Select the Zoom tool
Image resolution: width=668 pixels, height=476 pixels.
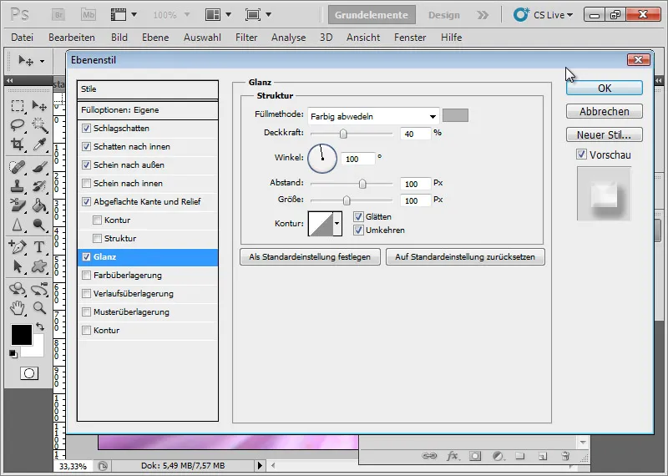[x=39, y=307]
